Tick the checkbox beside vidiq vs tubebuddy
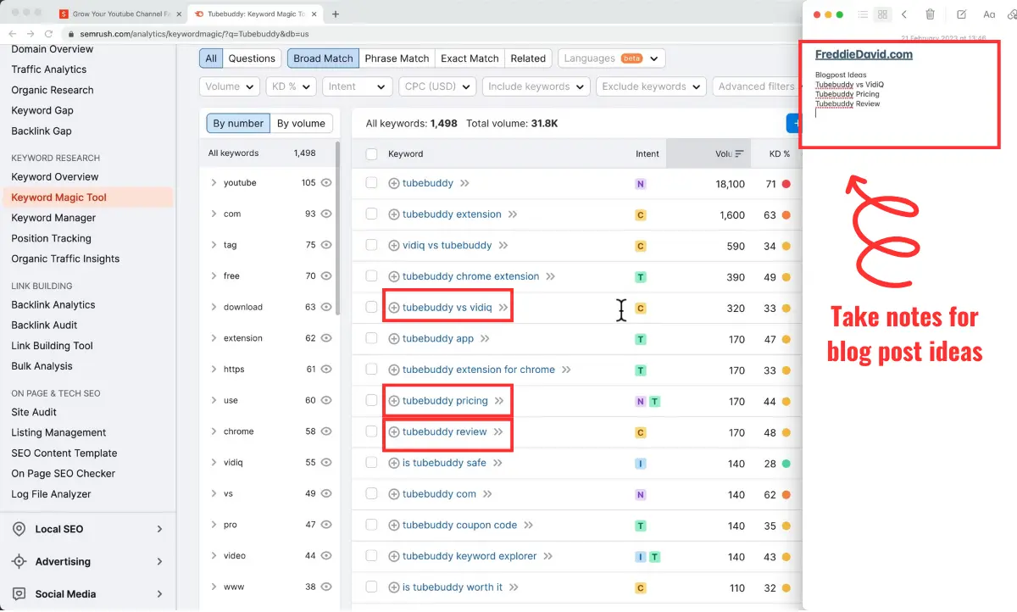Viewport: 1017px width, 612px height. (x=370, y=245)
